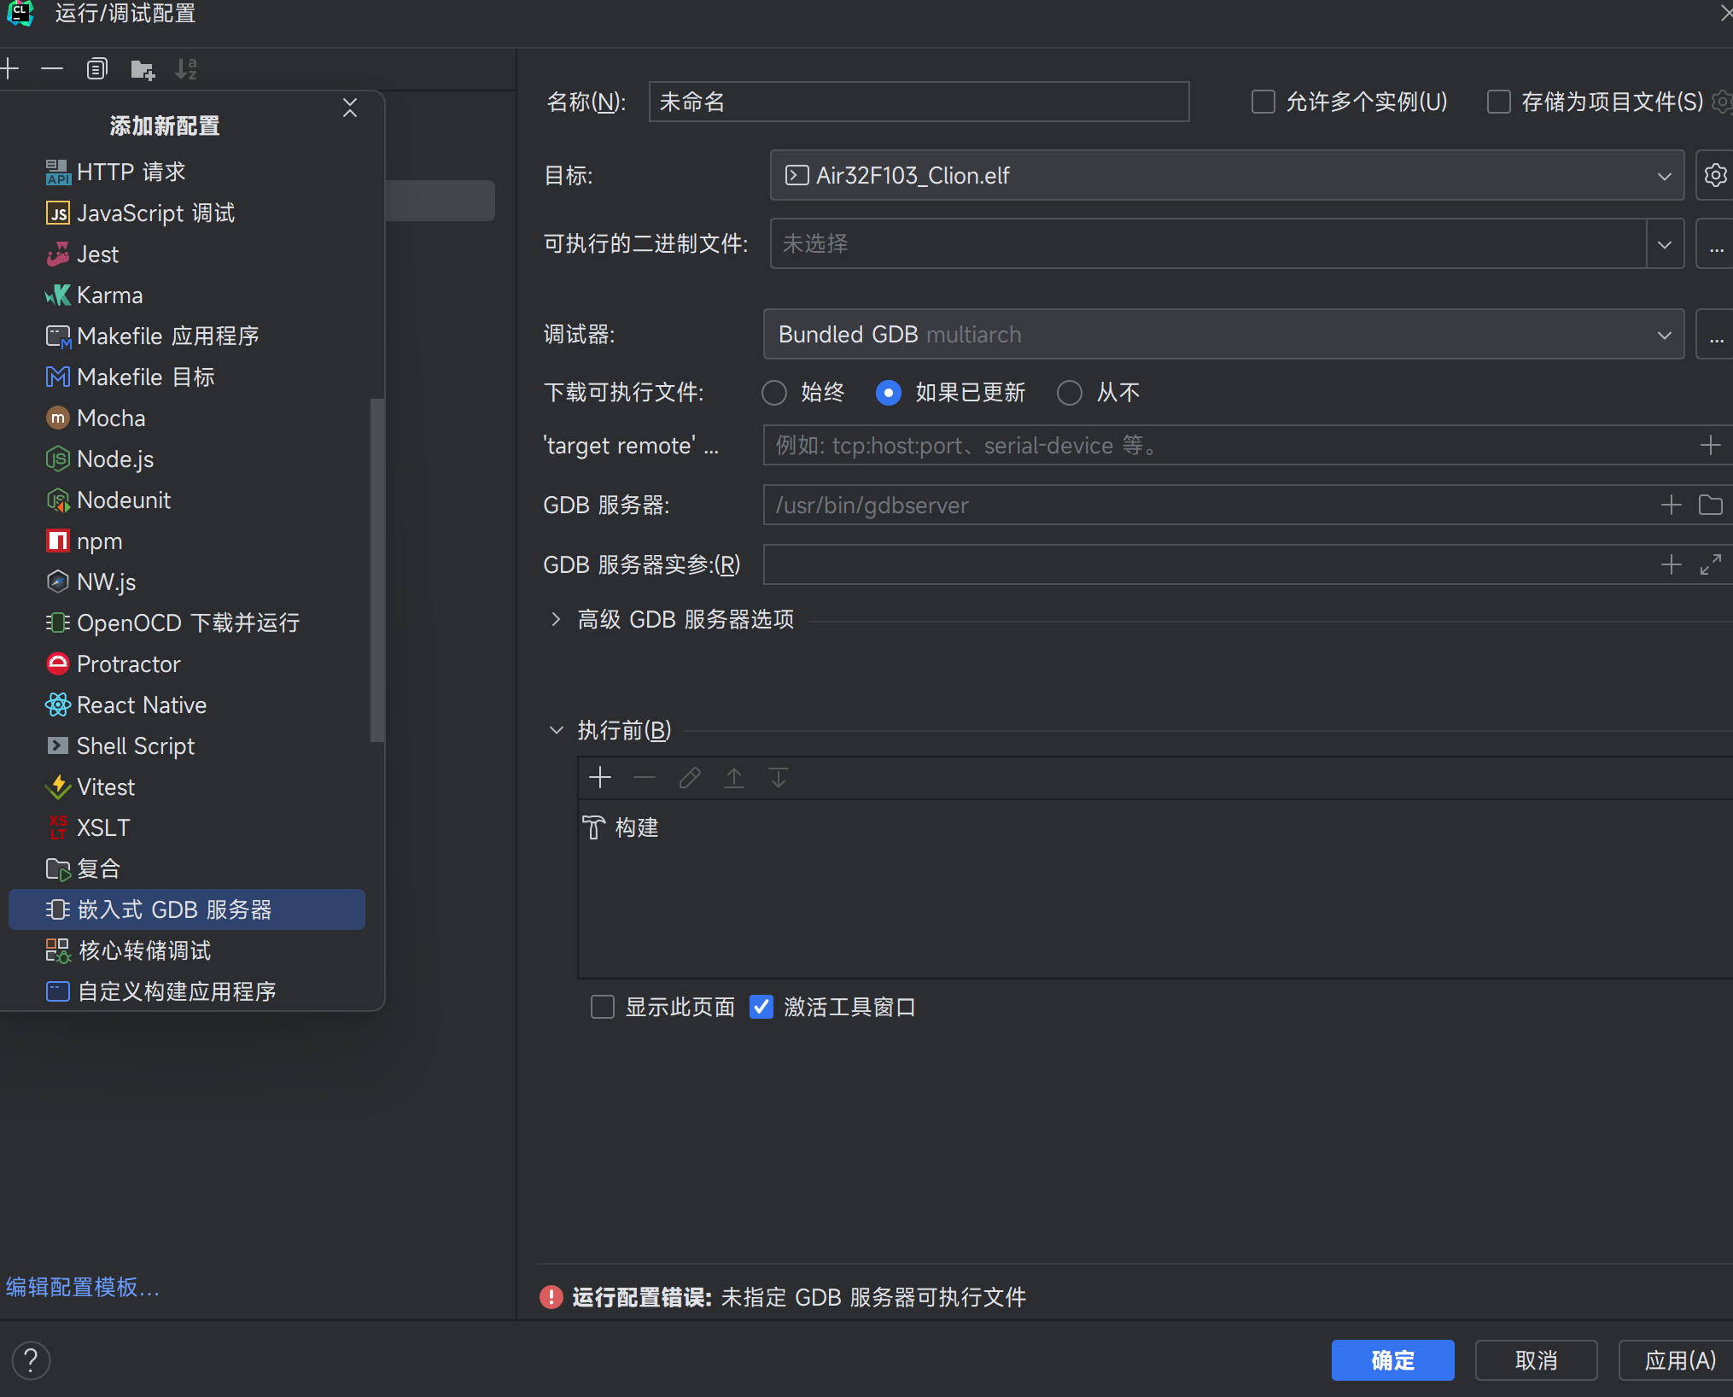Open the help question mark icon
The height and width of the screenshot is (1397, 1733).
click(31, 1360)
